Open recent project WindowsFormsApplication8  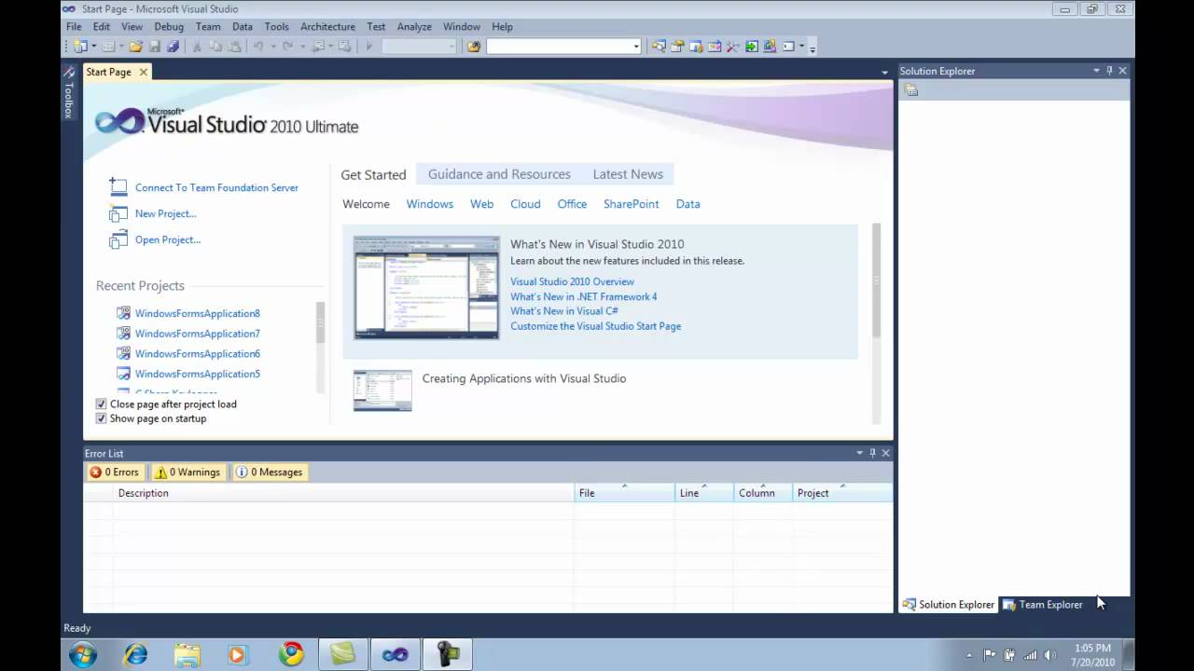pyautogui.click(x=197, y=313)
